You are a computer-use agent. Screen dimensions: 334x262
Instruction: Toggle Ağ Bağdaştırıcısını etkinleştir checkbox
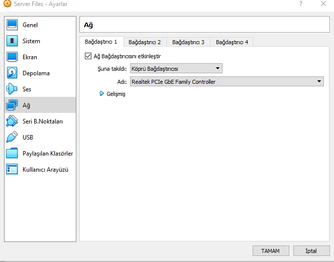[88, 56]
